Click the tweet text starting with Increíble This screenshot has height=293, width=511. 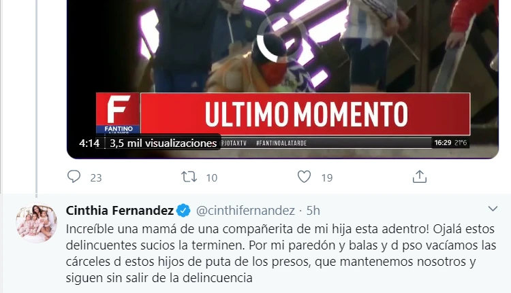coord(281,254)
